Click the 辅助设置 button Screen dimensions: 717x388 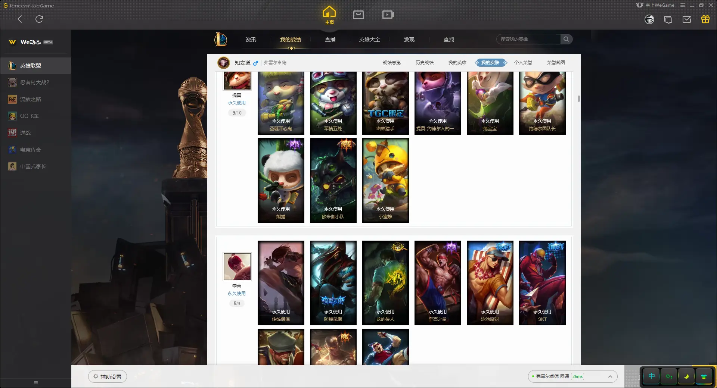click(x=108, y=376)
